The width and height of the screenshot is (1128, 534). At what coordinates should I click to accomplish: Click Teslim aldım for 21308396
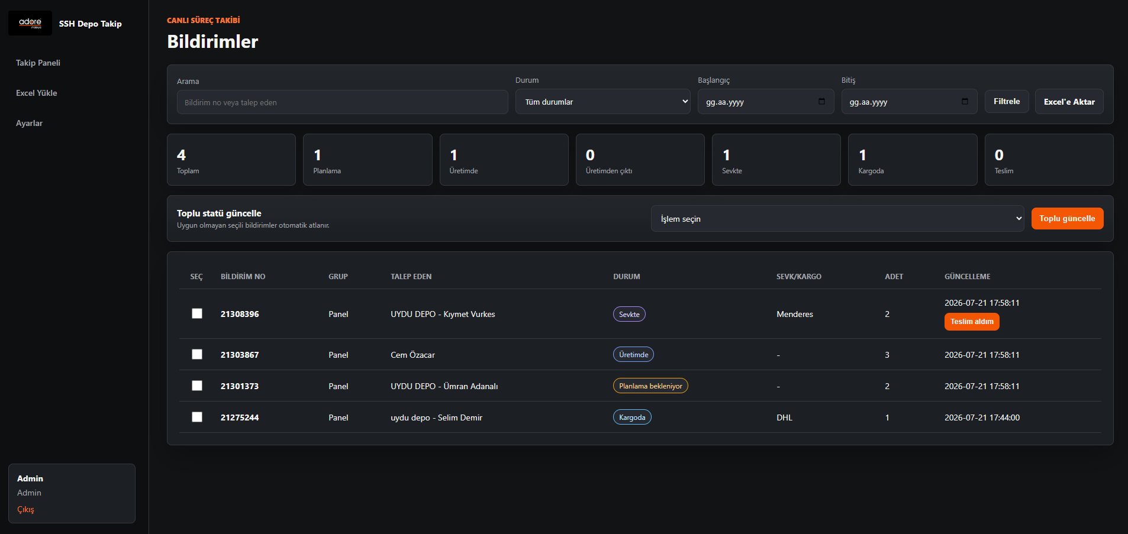[972, 322]
